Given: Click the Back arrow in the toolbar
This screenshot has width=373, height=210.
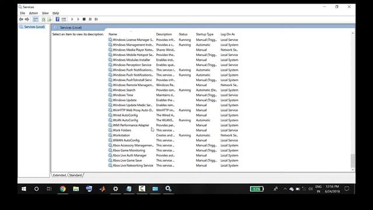Looking at the screenshot, I should coord(21,19).
